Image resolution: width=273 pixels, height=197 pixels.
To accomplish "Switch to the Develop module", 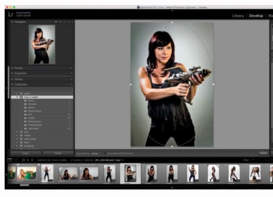I will (256, 15).
